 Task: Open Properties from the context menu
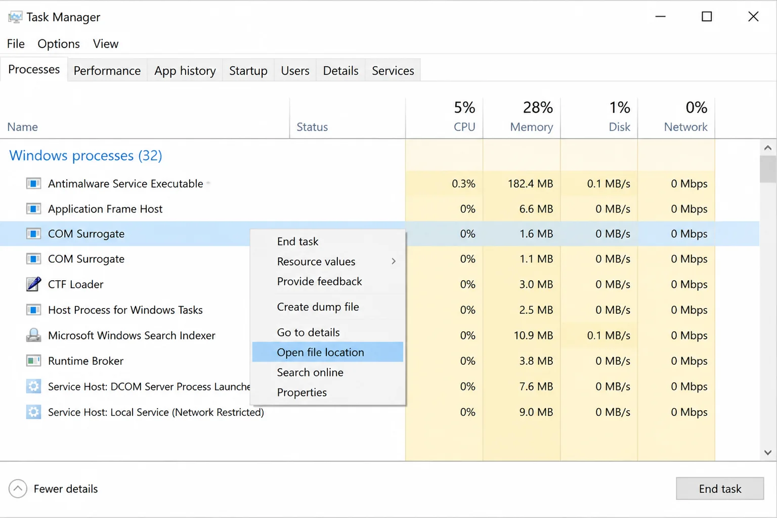328,393
